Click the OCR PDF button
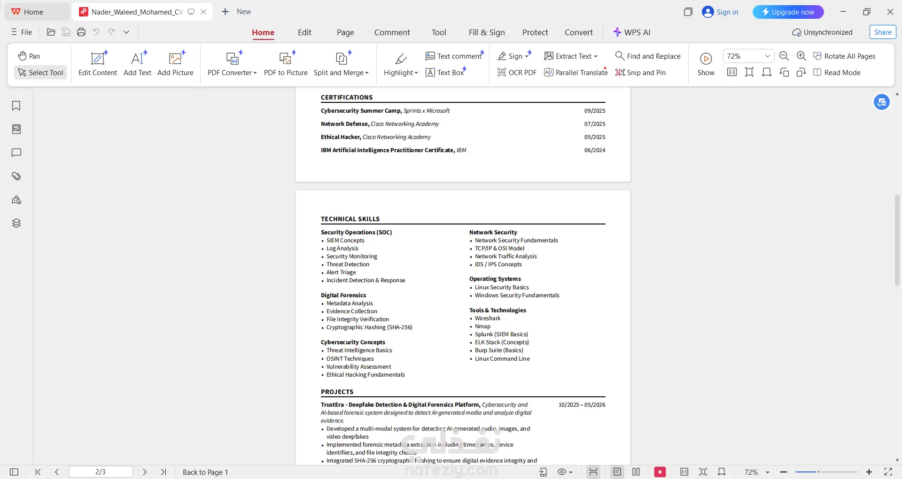Viewport: 902px width, 479px height. pyautogui.click(x=517, y=72)
